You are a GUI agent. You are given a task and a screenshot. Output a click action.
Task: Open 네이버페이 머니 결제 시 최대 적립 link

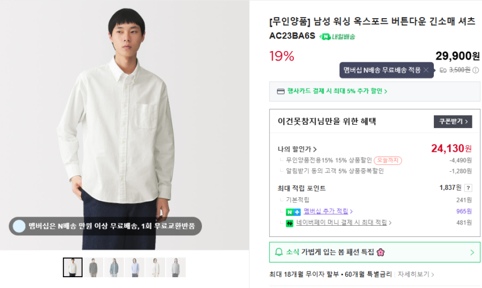(344, 223)
